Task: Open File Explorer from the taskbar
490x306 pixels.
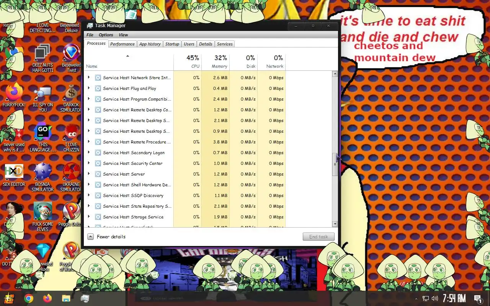Action: (66, 298)
